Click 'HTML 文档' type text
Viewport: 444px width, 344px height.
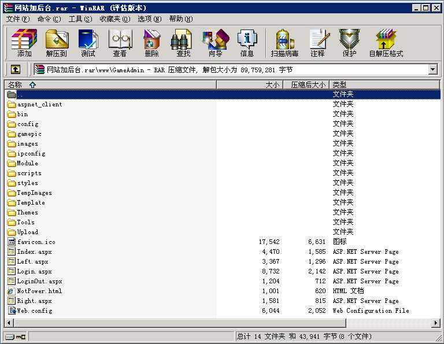tap(348, 291)
